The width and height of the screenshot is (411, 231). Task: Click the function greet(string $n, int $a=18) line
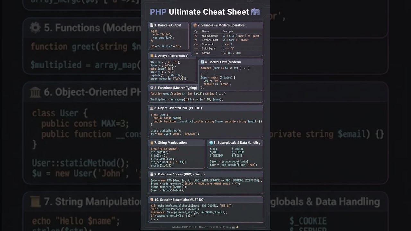pos(188,94)
